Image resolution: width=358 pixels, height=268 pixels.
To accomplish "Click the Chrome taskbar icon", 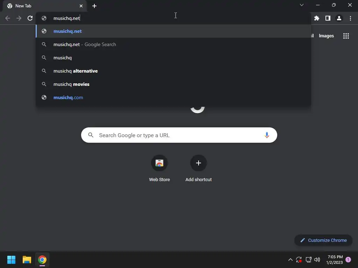I will tap(42, 260).
